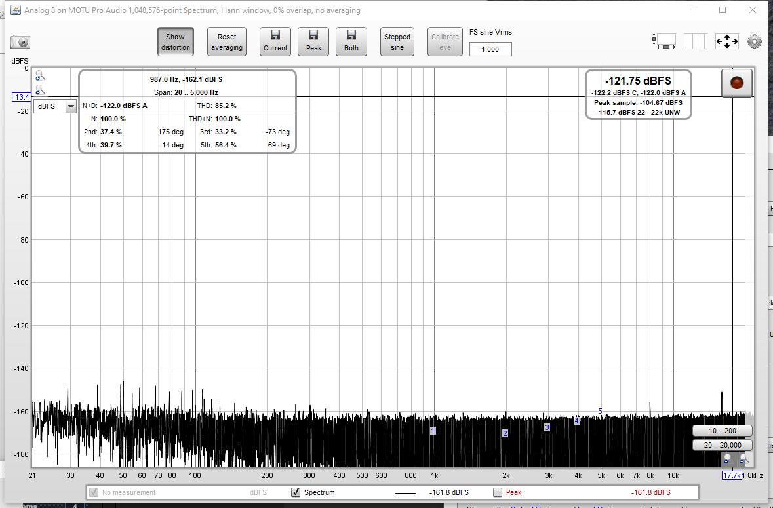The height and width of the screenshot is (508, 773).
Task: Click the N+D -122.0 dBFS A value
Action: pyautogui.click(x=124, y=106)
